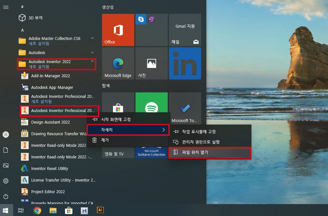This screenshot has width=328, height=216.
Task: Open File Explorer from taskbar
Action: pyautogui.click(x=53, y=210)
